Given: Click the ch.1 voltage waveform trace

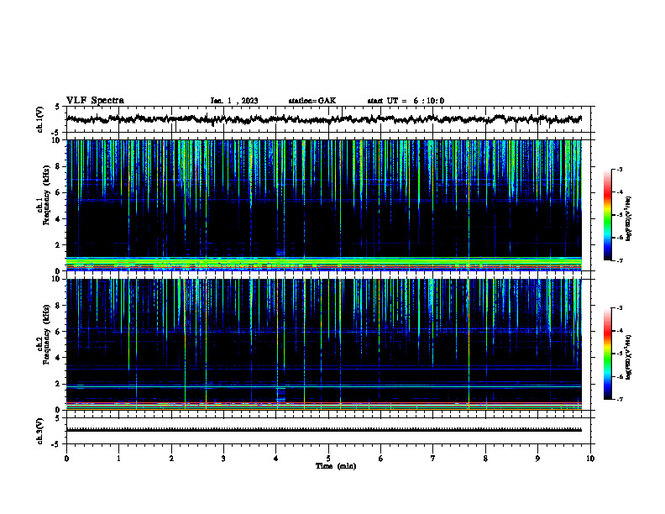Looking at the screenshot, I should (x=323, y=119).
